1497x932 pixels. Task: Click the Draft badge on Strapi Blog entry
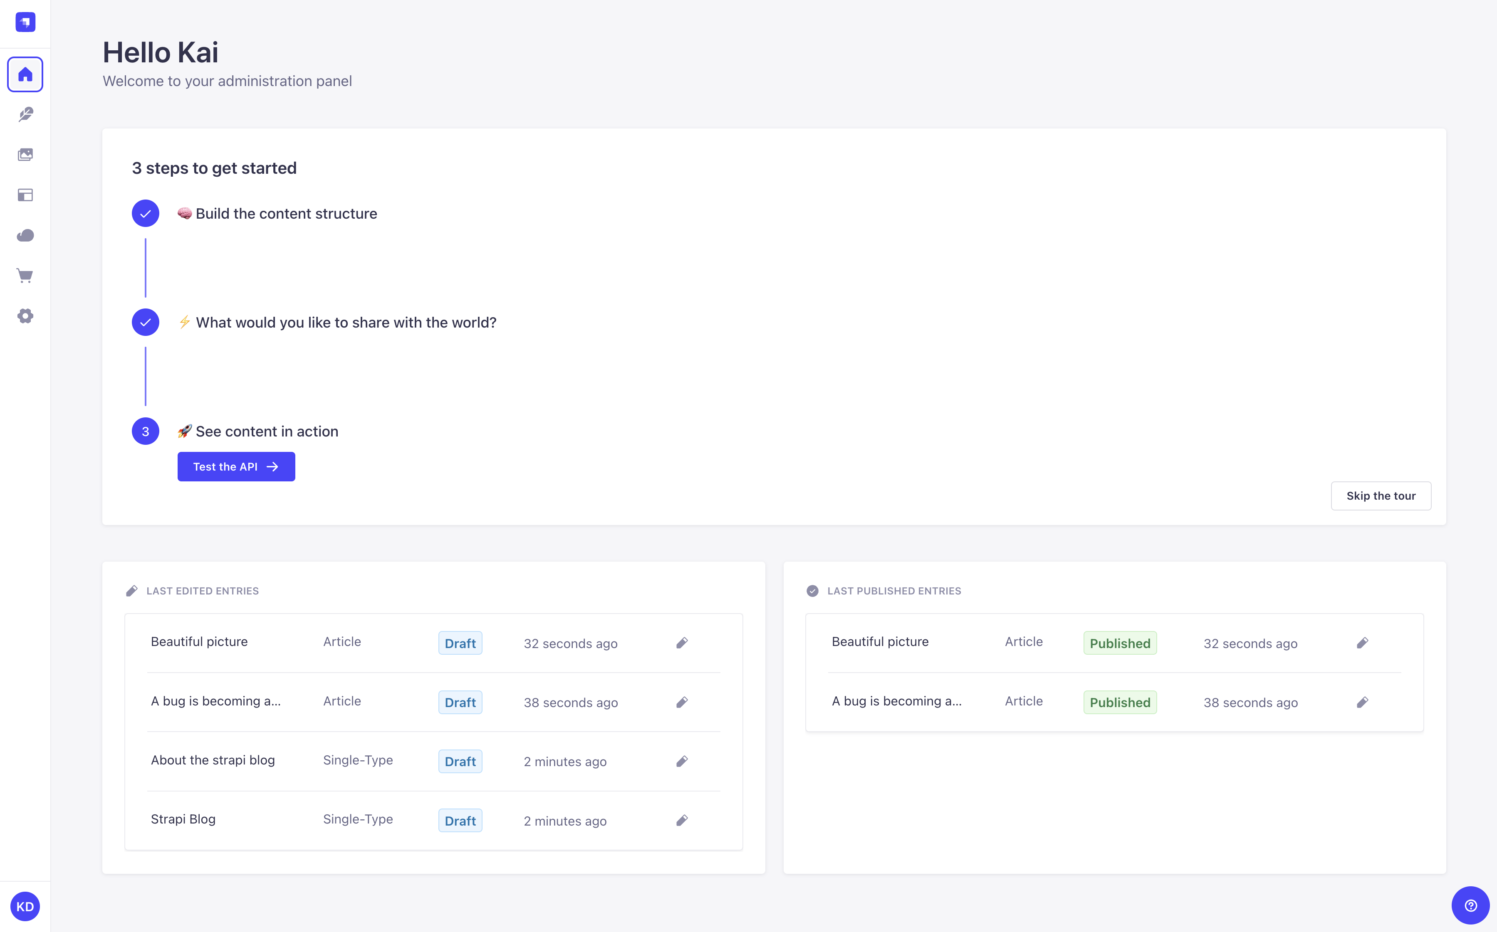(461, 820)
